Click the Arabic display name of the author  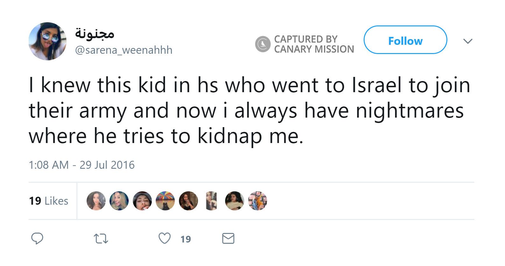point(95,34)
